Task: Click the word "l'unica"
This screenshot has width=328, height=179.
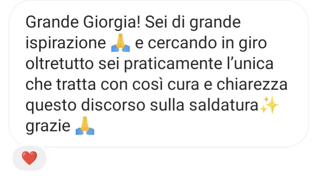Action: pyautogui.click(x=250, y=64)
